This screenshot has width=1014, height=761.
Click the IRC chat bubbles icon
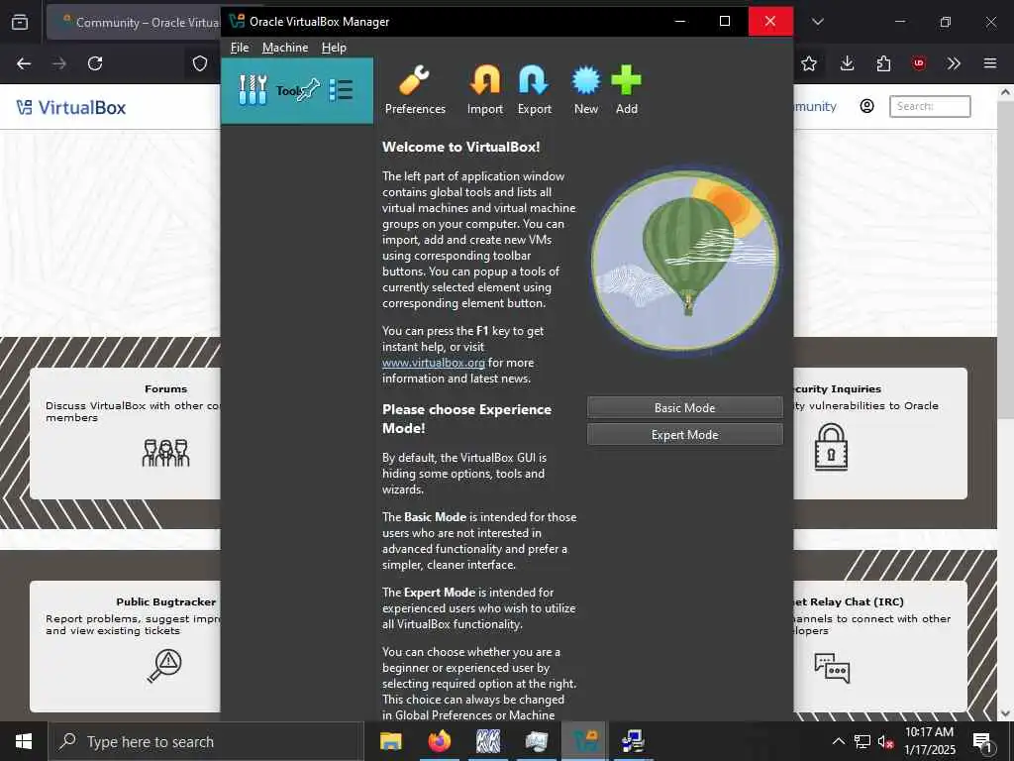coord(832,668)
